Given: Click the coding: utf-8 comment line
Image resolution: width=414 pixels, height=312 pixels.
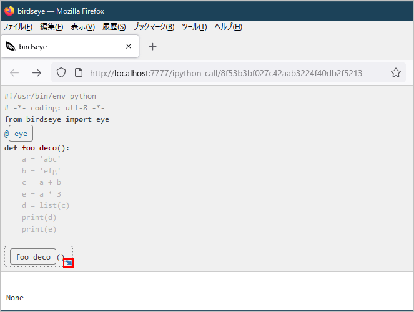Looking at the screenshot, I should tap(54, 108).
